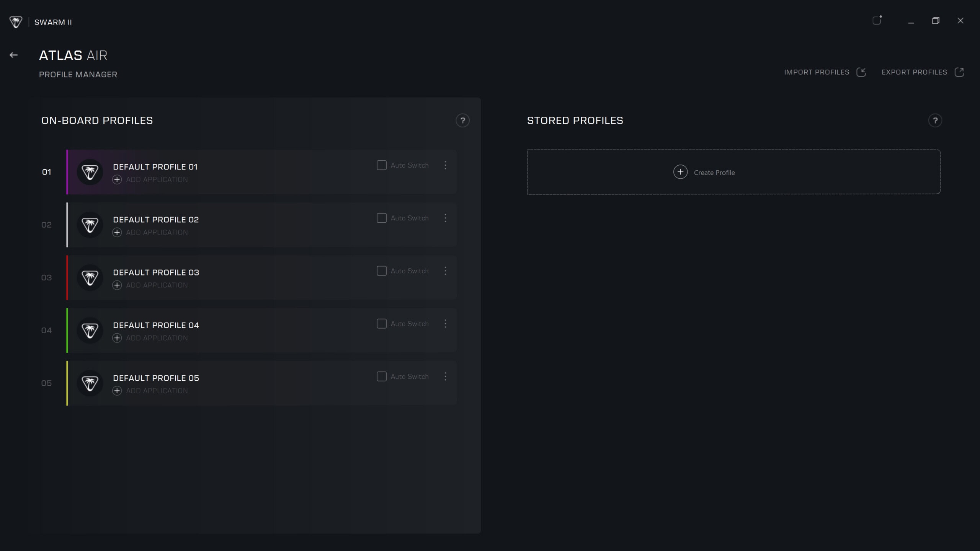
Task: Click the back arrow next to Atlas Air
Action: point(14,55)
